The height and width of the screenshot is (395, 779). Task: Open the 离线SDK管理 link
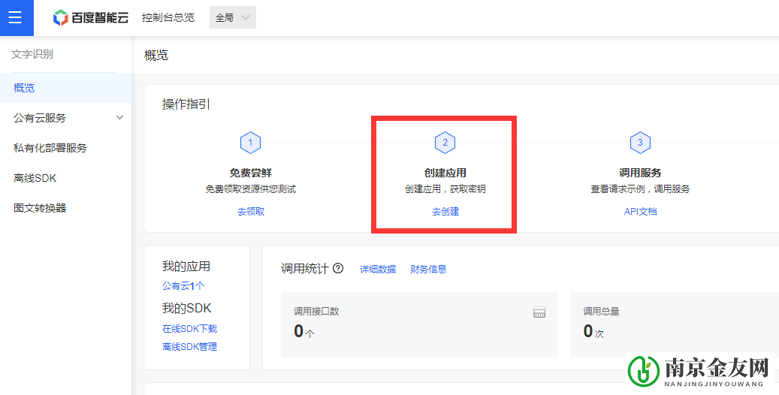(190, 347)
